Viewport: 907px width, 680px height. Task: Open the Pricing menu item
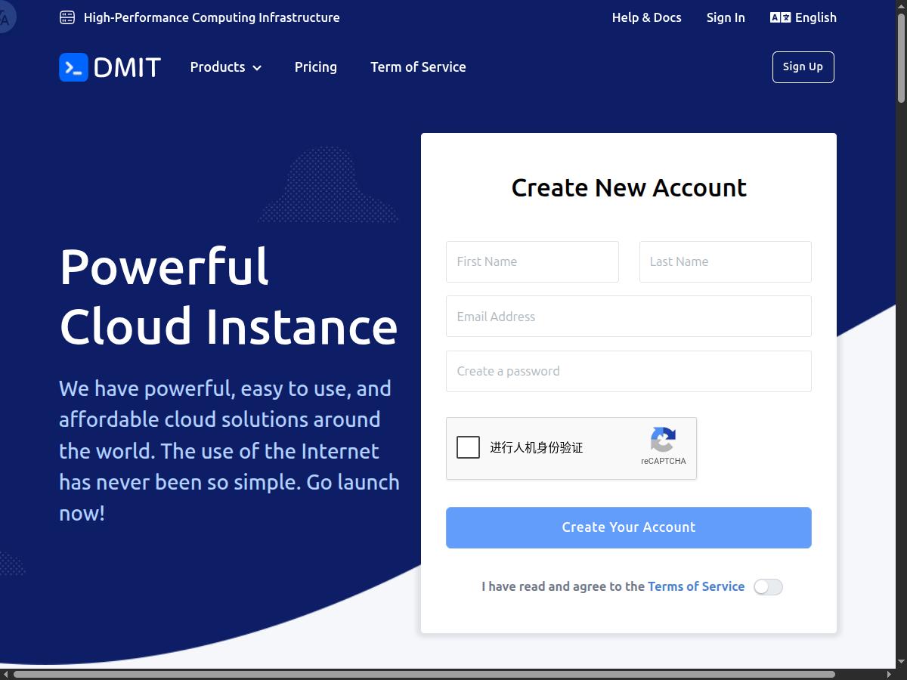tap(315, 67)
